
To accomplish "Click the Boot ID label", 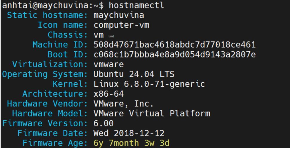I will tap(68, 54).
